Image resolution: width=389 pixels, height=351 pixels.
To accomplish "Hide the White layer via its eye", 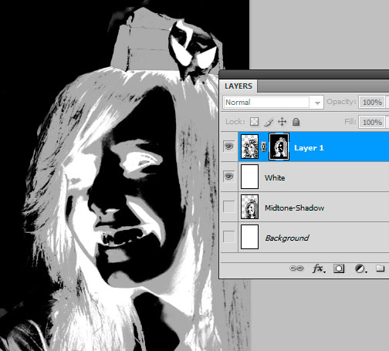I will click(x=229, y=177).
